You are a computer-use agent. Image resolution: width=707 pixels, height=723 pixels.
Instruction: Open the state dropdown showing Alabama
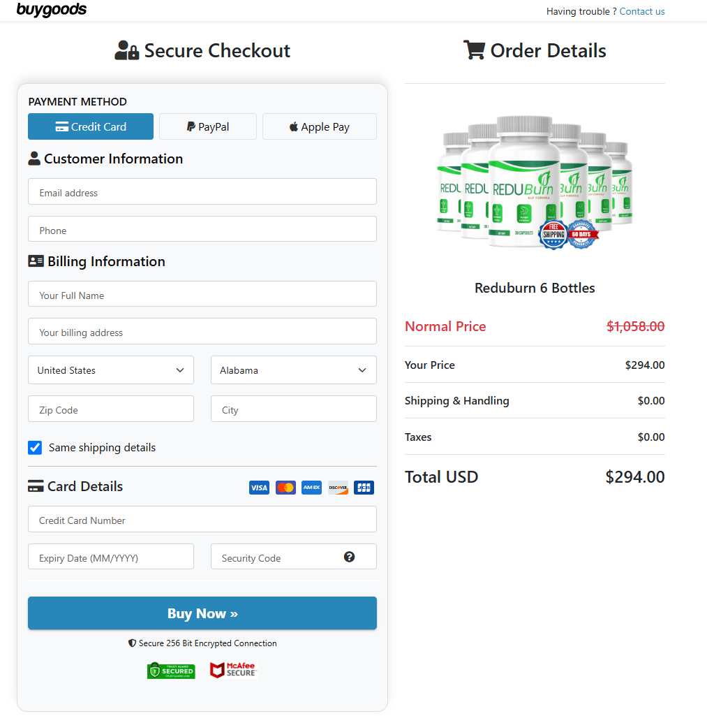click(x=293, y=370)
